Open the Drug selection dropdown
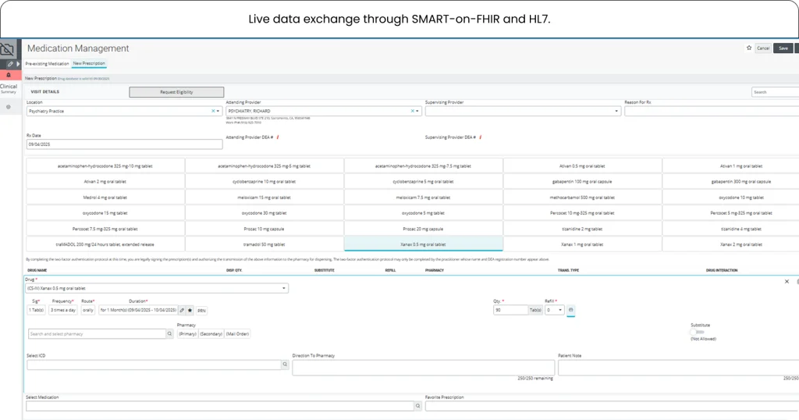799x420 pixels. point(283,288)
